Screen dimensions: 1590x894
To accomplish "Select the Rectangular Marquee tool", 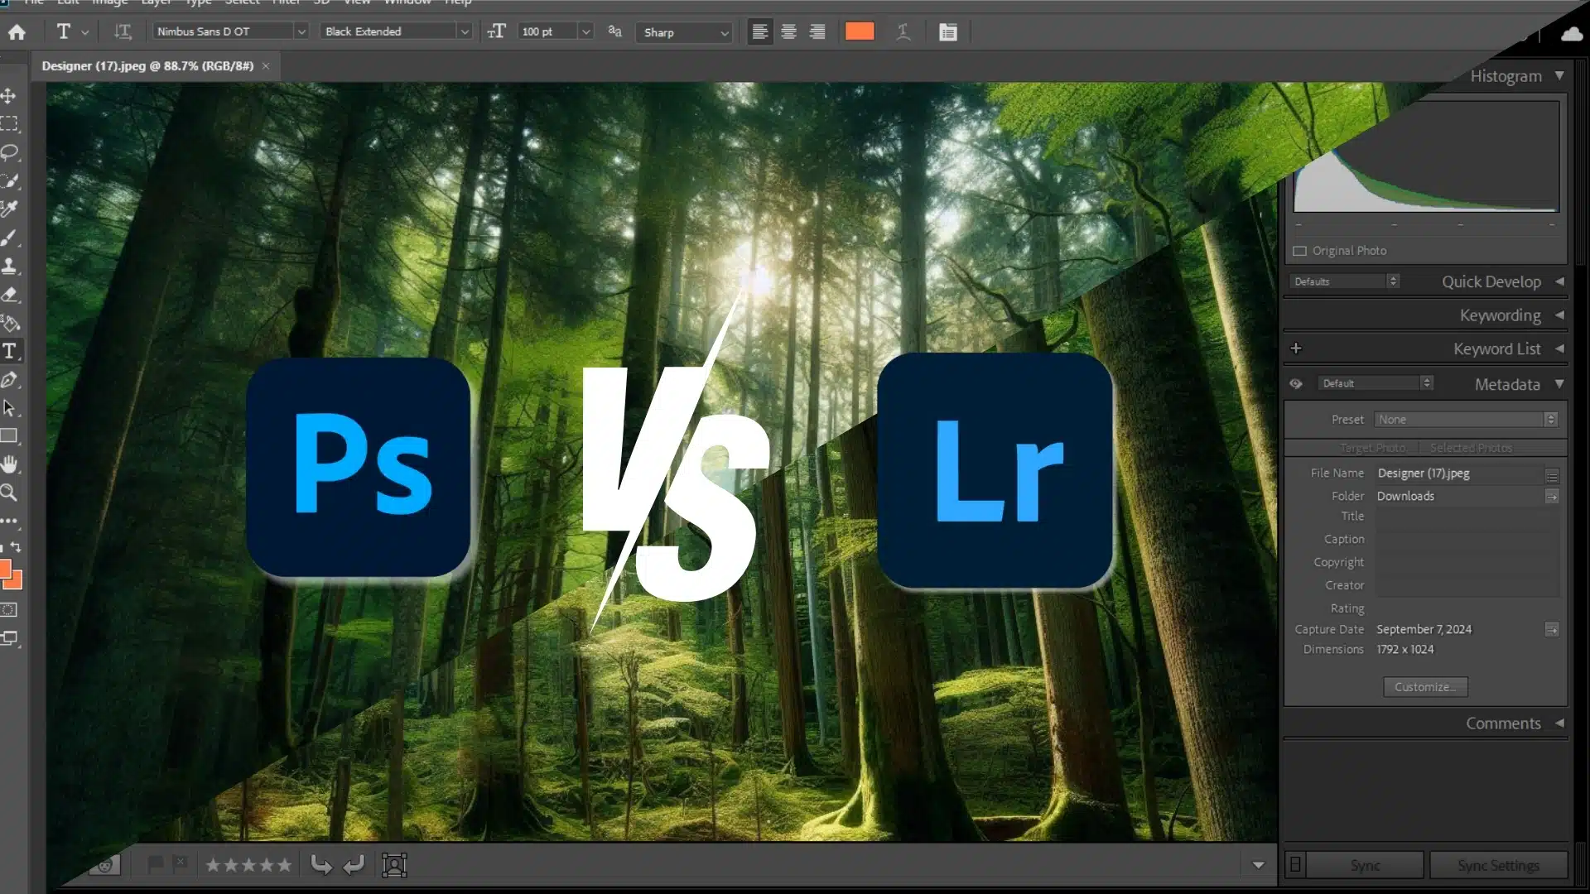I will (9, 124).
